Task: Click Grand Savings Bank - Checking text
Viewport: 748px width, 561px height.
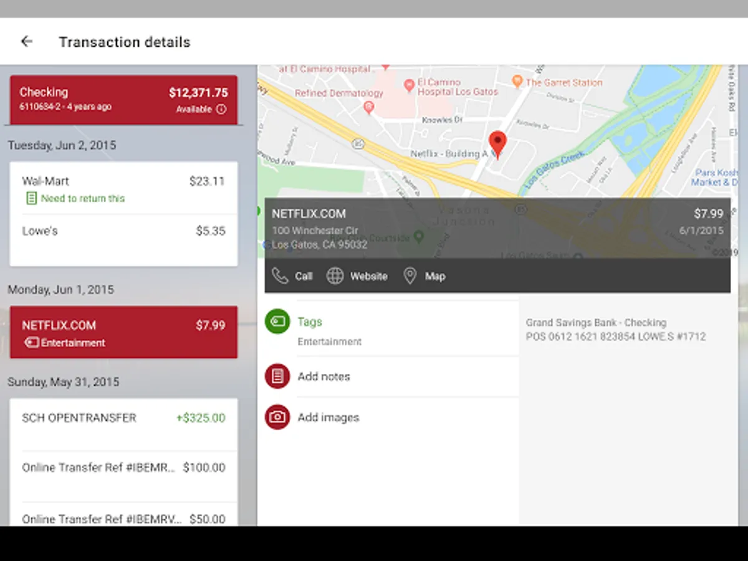Action: 596,323
